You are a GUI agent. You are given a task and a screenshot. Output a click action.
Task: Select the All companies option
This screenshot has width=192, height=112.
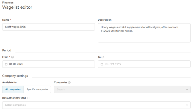(x=13, y=89)
